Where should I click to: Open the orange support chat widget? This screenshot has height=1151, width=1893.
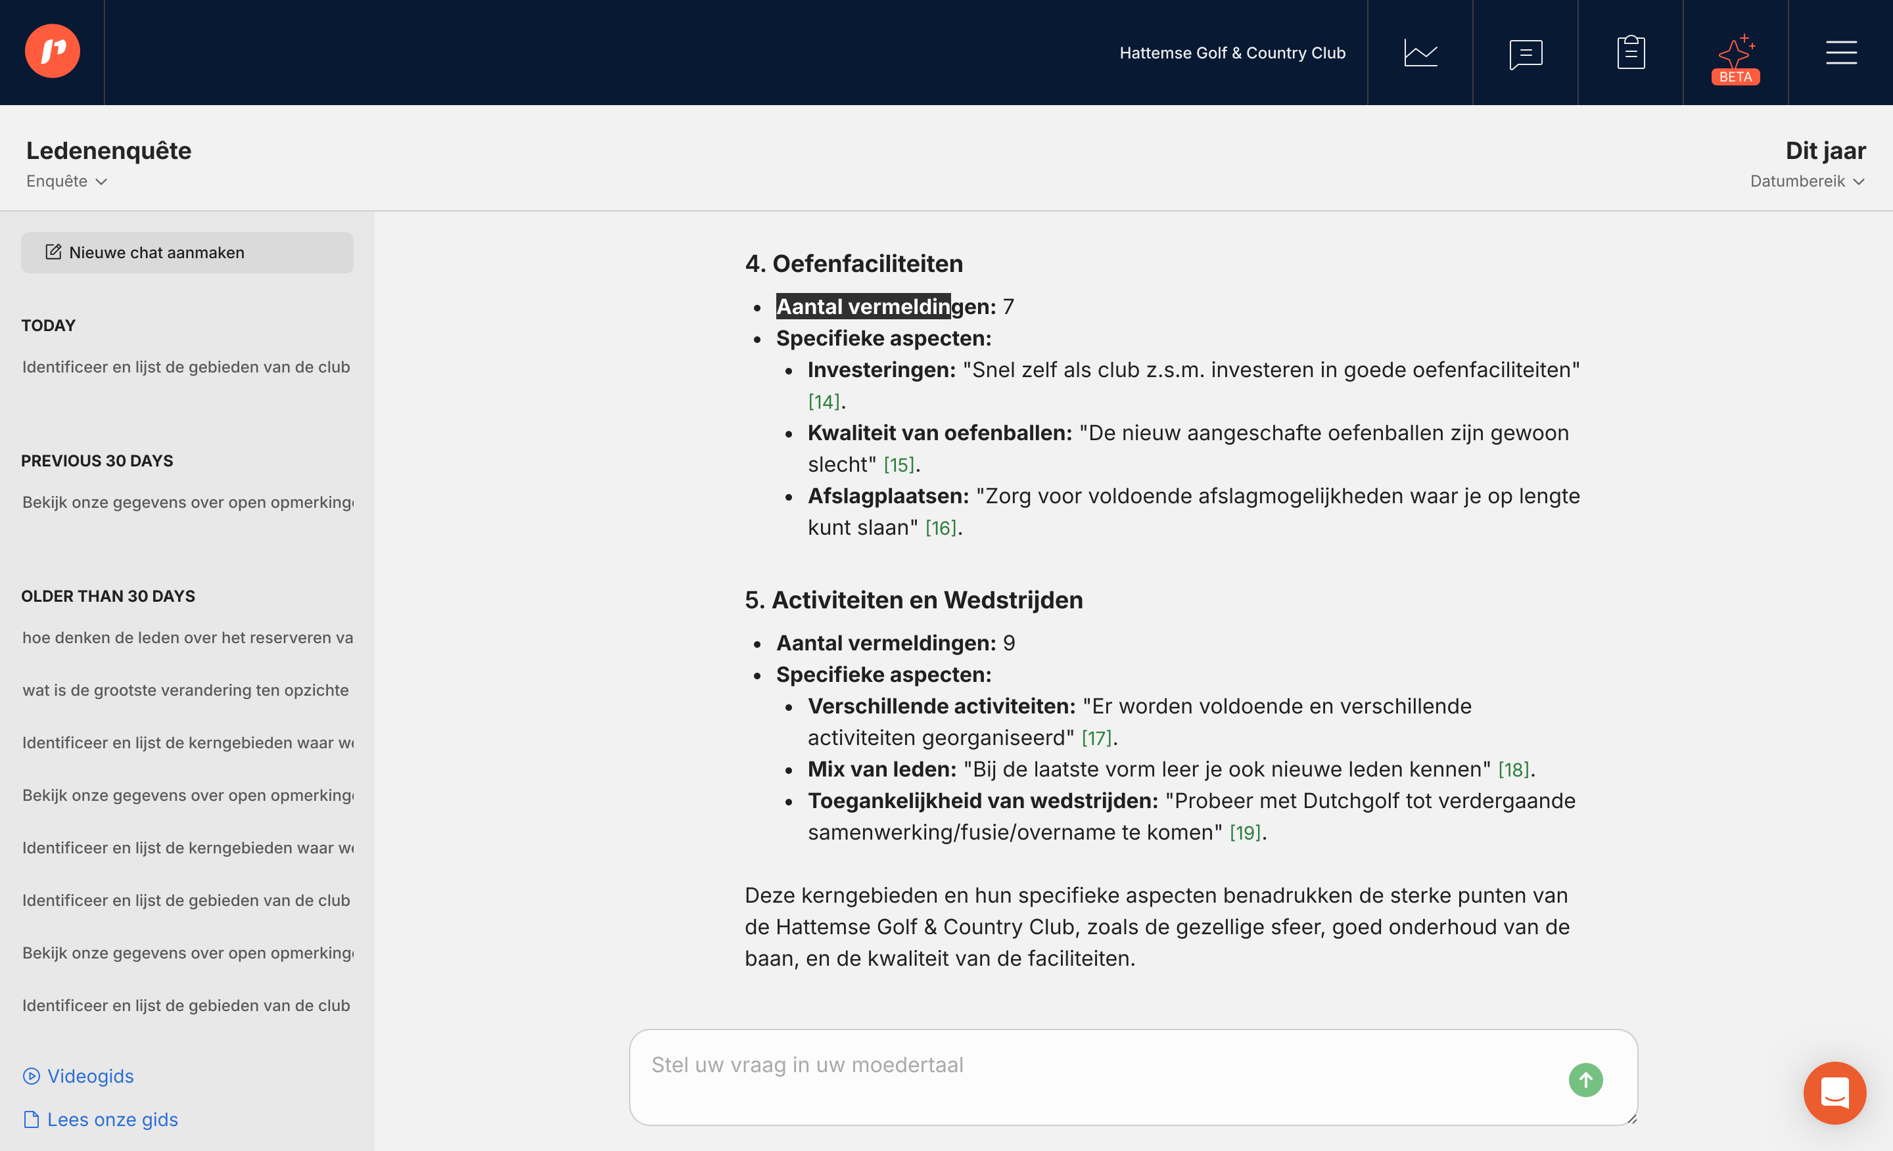click(x=1834, y=1092)
